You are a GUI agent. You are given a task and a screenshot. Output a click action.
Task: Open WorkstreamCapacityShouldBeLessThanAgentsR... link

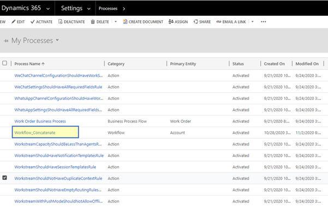pos(58,144)
